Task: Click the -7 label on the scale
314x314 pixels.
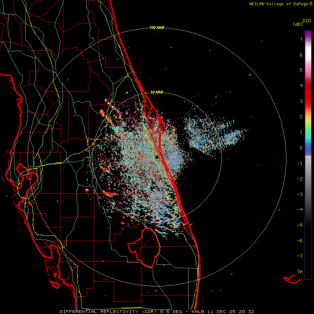Action: tap(300, 256)
